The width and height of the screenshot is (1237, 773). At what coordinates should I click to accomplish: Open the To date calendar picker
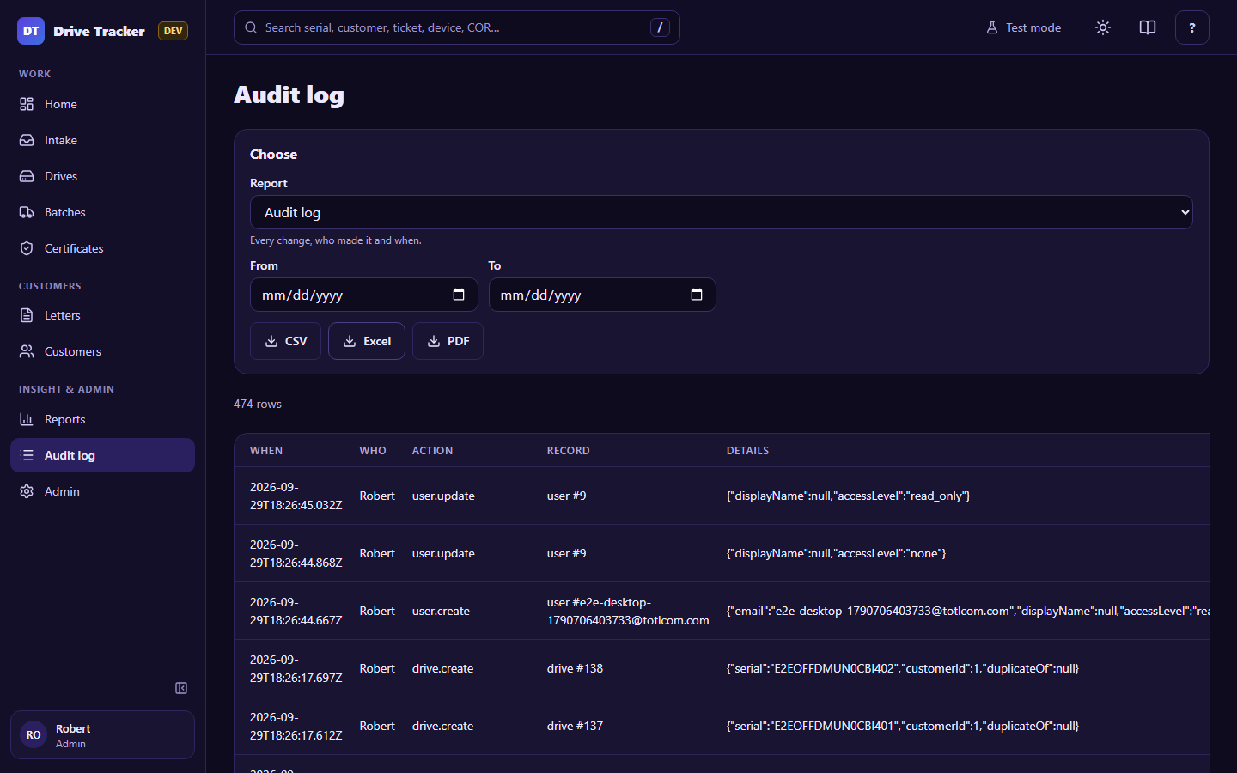[x=697, y=295]
